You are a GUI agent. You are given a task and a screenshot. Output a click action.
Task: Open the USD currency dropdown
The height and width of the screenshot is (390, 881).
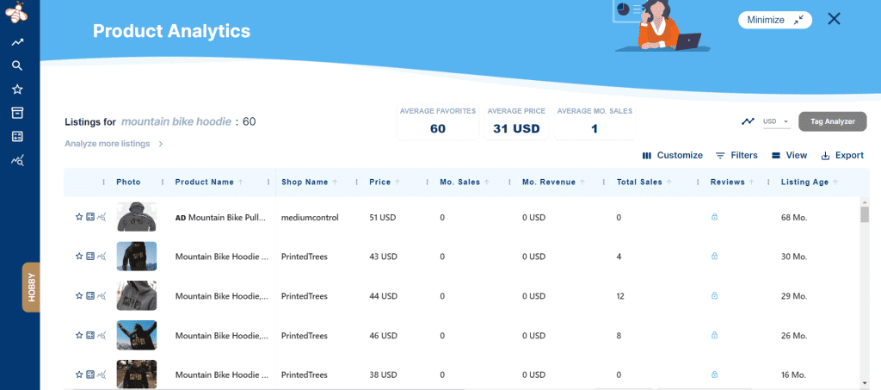tap(776, 121)
